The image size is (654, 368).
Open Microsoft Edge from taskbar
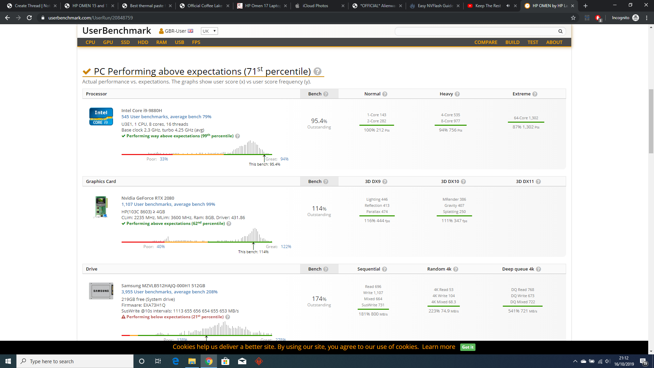click(x=175, y=361)
